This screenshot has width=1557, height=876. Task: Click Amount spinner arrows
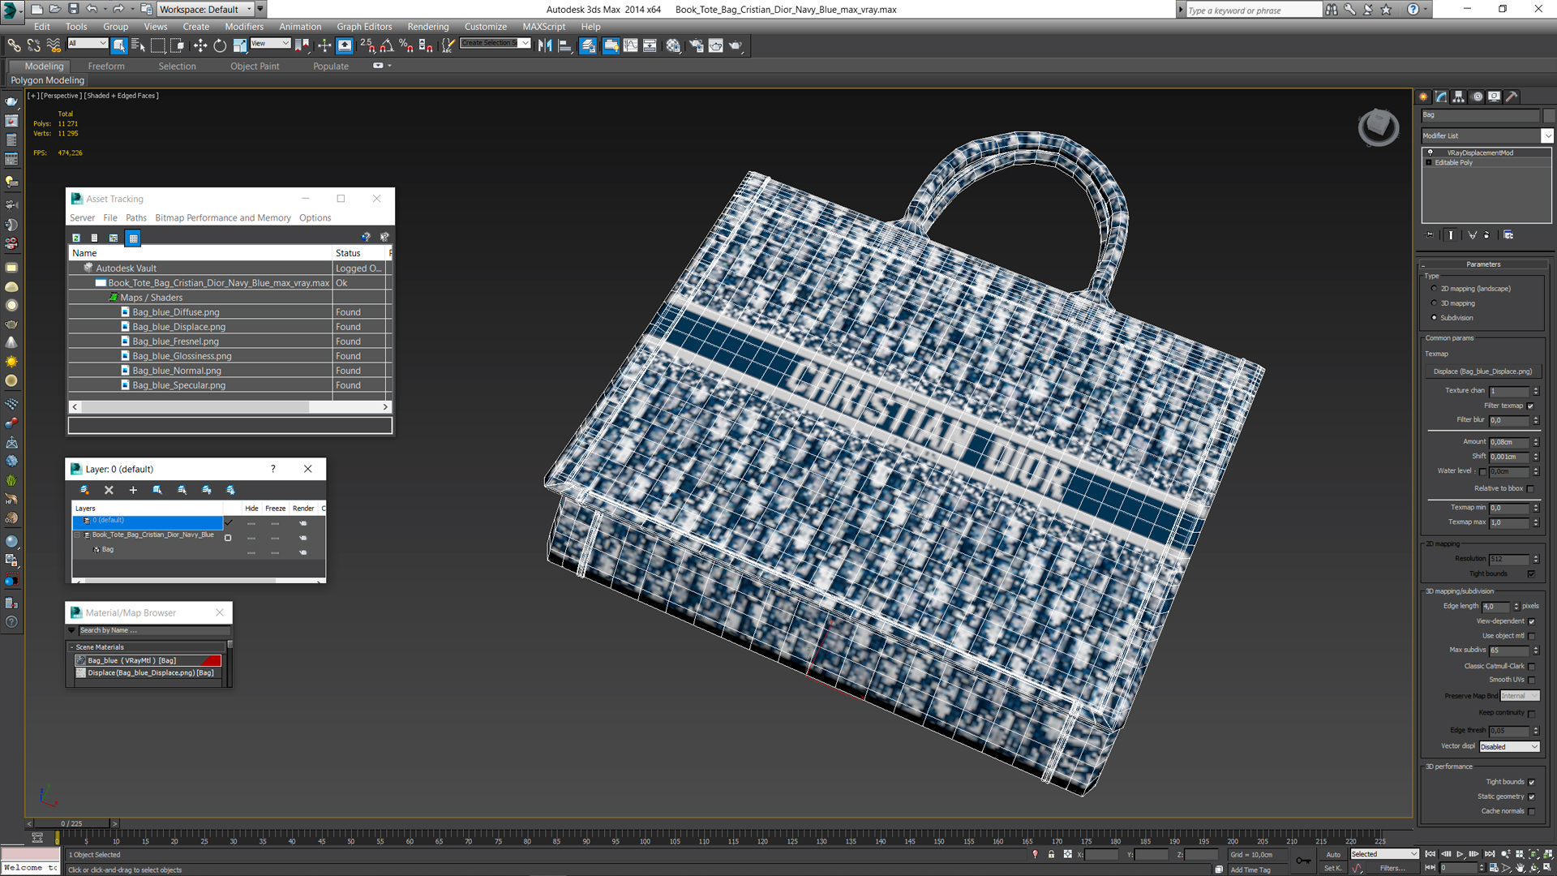(x=1536, y=442)
